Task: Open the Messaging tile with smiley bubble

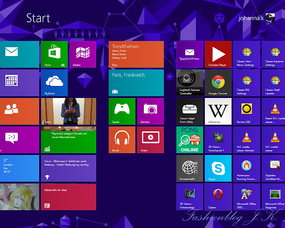Action: (x=20, y=140)
